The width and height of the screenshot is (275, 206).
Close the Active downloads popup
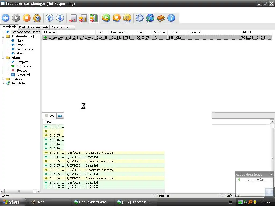[x=271, y=174]
